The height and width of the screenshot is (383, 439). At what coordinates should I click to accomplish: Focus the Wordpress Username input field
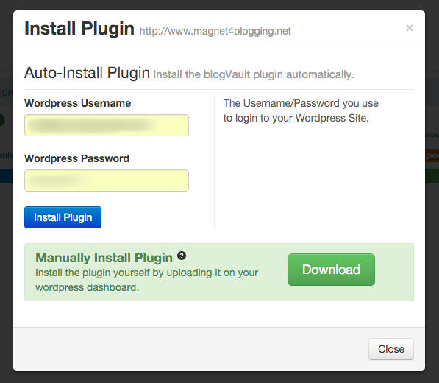point(107,125)
